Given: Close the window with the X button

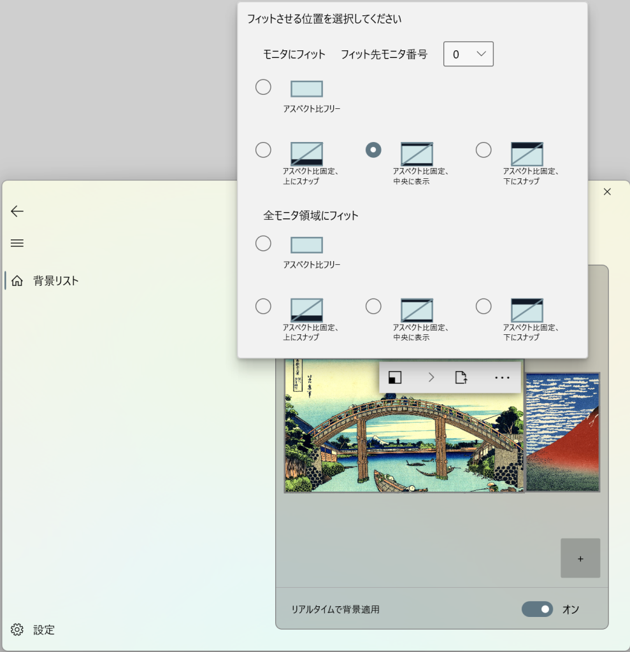Looking at the screenshot, I should (x=607, y=192).
